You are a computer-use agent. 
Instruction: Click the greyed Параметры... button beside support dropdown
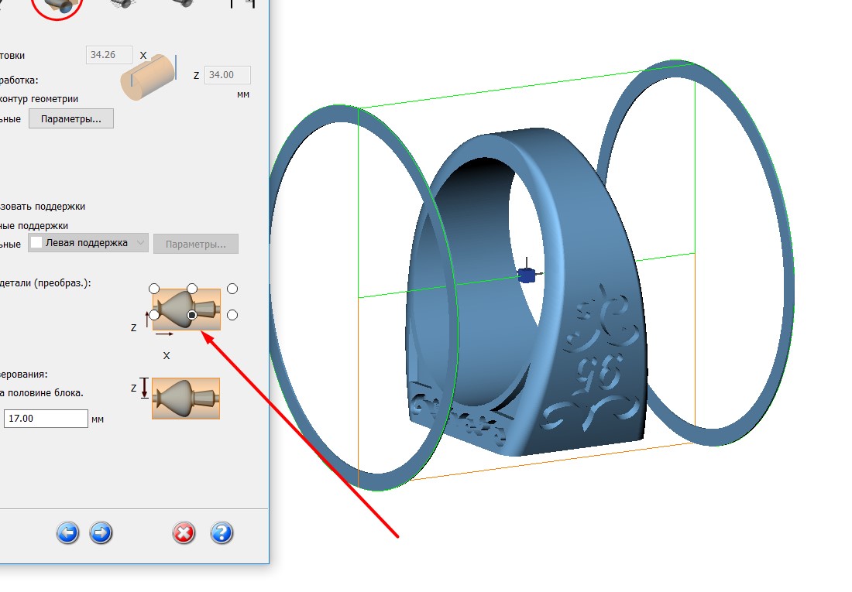click(196, 244)
